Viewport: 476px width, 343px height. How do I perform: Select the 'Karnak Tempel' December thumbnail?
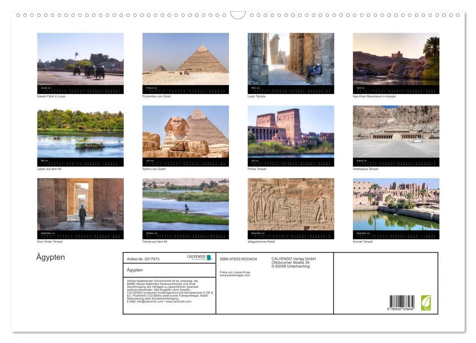click(396, 207)
